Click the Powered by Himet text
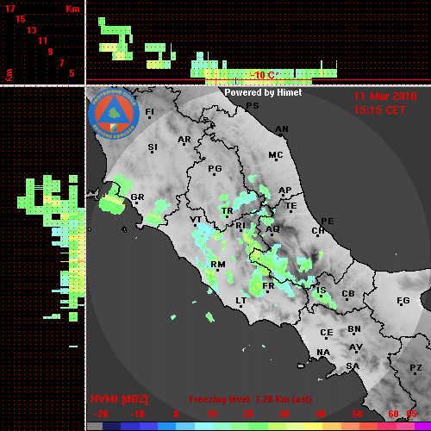 tap(263, 92)
